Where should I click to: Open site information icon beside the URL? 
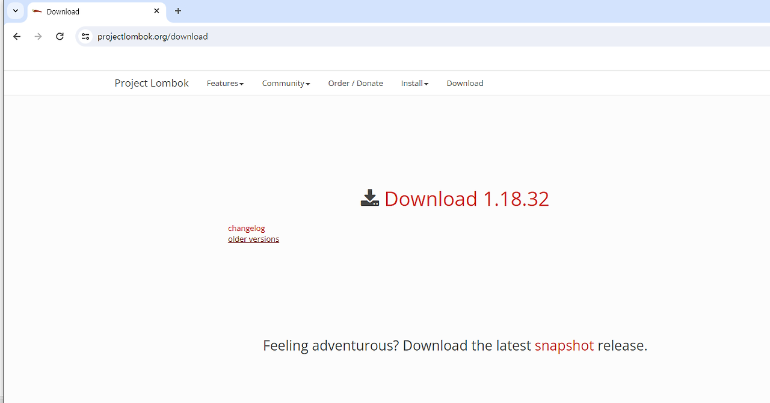85,36
